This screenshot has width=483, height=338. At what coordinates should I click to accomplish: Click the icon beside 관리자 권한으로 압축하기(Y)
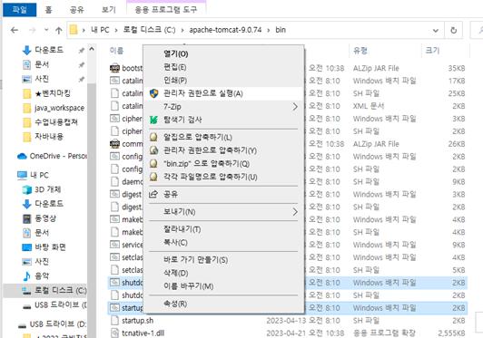click(x=153, y=150)
